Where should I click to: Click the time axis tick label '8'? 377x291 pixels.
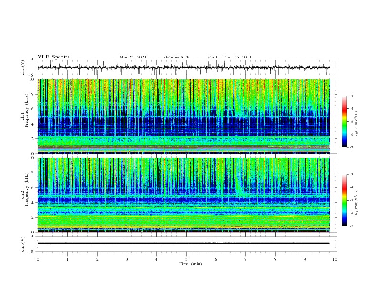(275, 259)
